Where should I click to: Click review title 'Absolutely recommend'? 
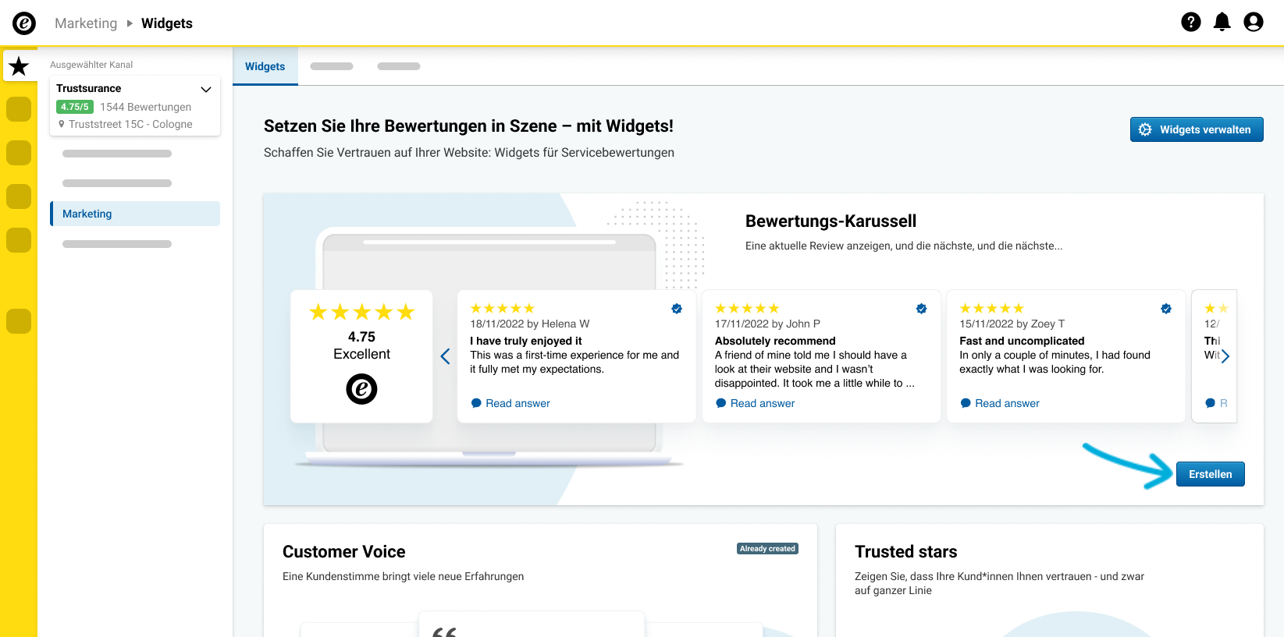pos(775,341)
